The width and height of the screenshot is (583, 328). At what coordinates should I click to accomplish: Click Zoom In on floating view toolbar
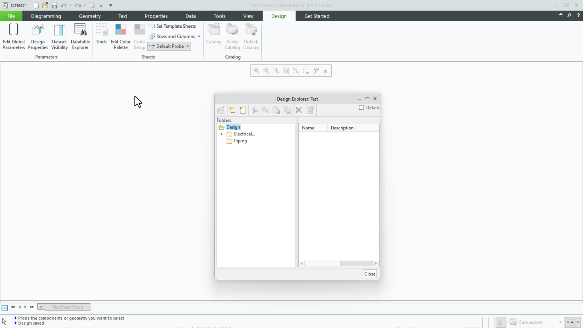click(256, 71)
